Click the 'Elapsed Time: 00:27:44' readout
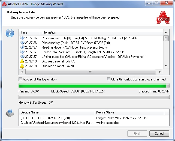The image size is (175, 141). pyautogui.click(x=154, y=91)
